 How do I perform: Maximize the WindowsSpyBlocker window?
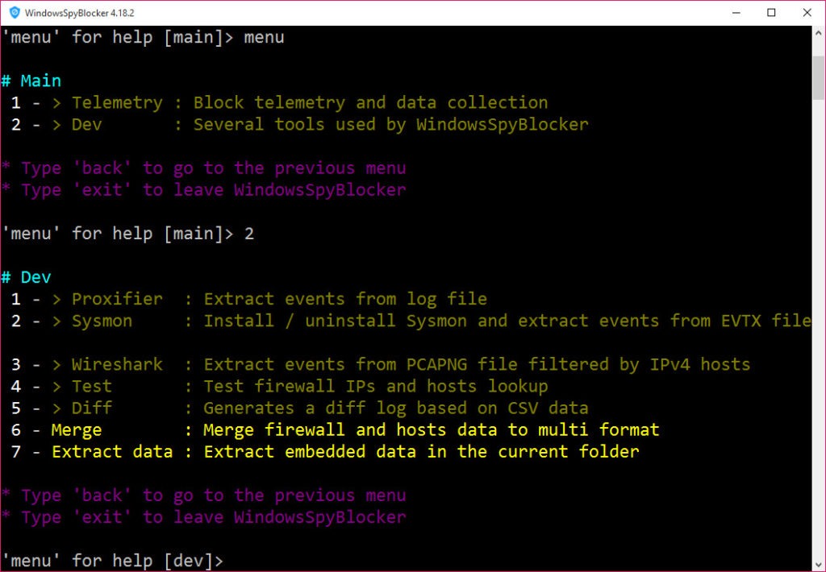point(771,13)
